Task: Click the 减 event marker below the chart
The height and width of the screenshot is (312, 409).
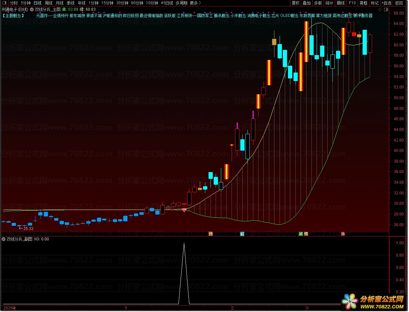Action: pyautogui.click(x=301, y=234)
